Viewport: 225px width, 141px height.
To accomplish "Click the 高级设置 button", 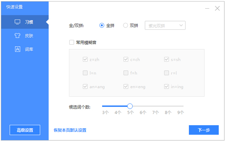I will click(25, 130).
